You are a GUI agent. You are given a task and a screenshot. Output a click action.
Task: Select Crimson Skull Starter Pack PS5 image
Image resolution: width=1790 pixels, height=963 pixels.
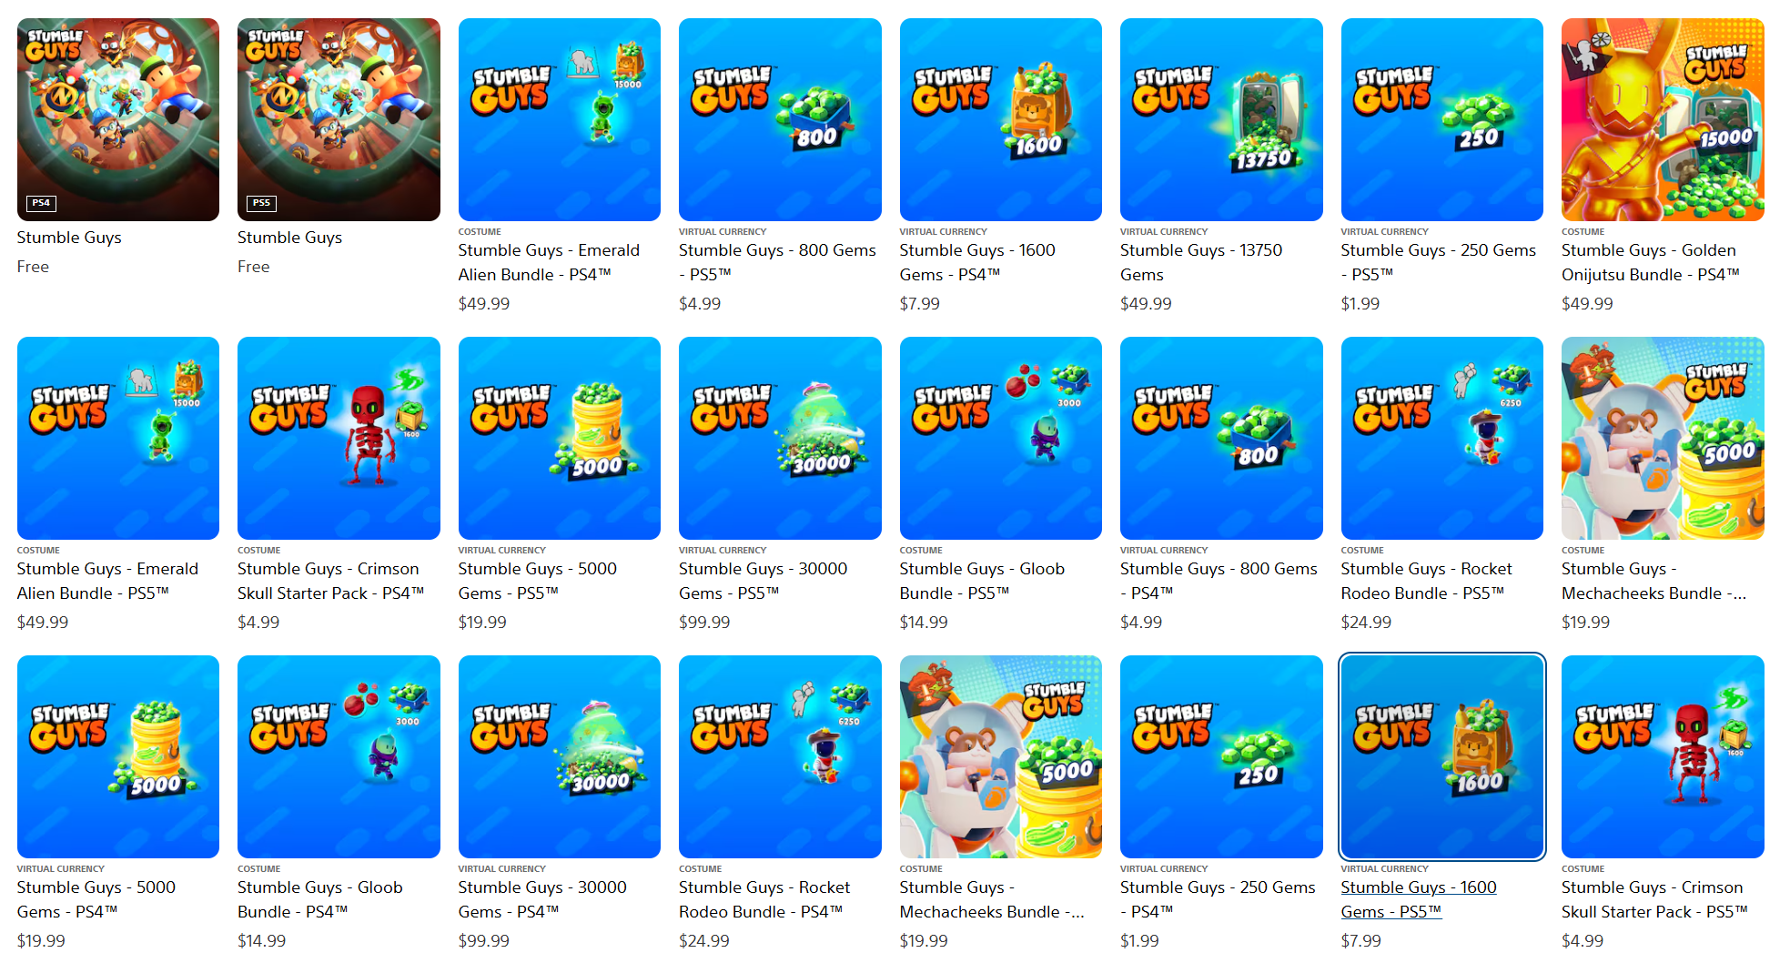pyautogui.click(x=1663, y=756)
